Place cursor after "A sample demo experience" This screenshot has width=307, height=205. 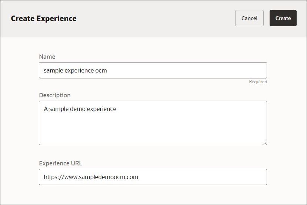pos(117,109)
